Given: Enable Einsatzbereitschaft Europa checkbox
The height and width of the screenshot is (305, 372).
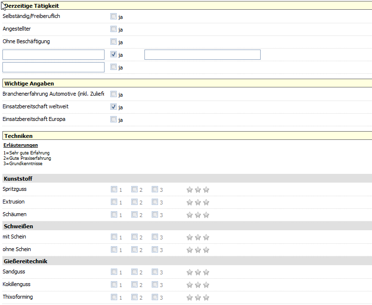Looking at the screenshot, I should click(113, 119).
